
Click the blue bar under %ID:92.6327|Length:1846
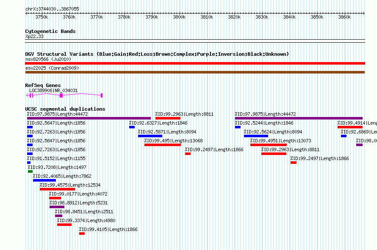coord(132,127)
